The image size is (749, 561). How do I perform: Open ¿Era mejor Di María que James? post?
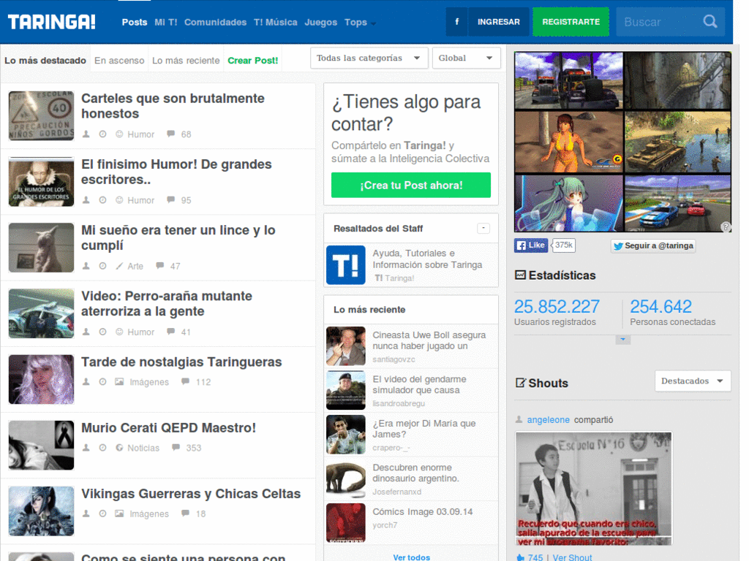tap(424, 429)
